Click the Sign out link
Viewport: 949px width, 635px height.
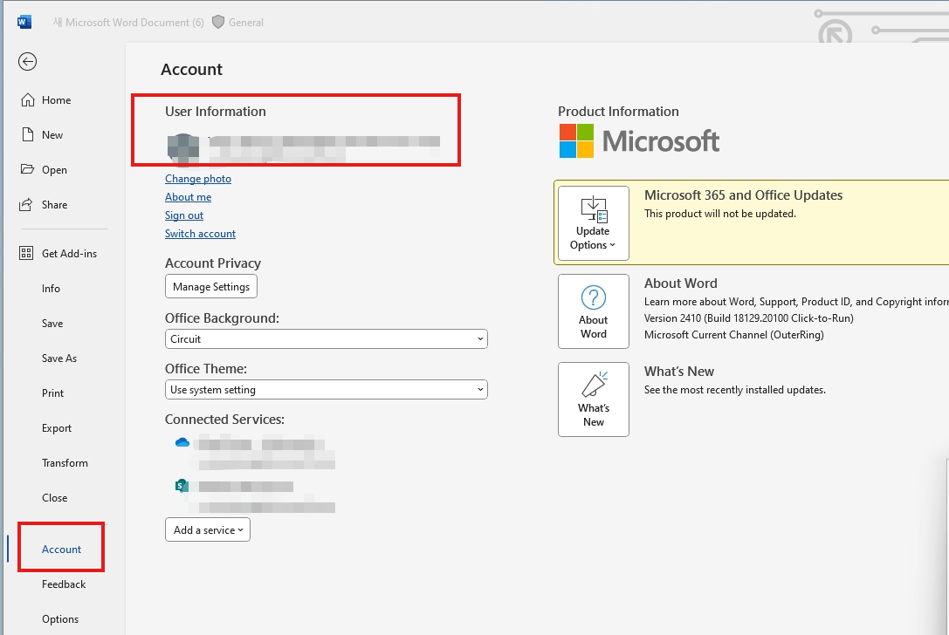184,215
